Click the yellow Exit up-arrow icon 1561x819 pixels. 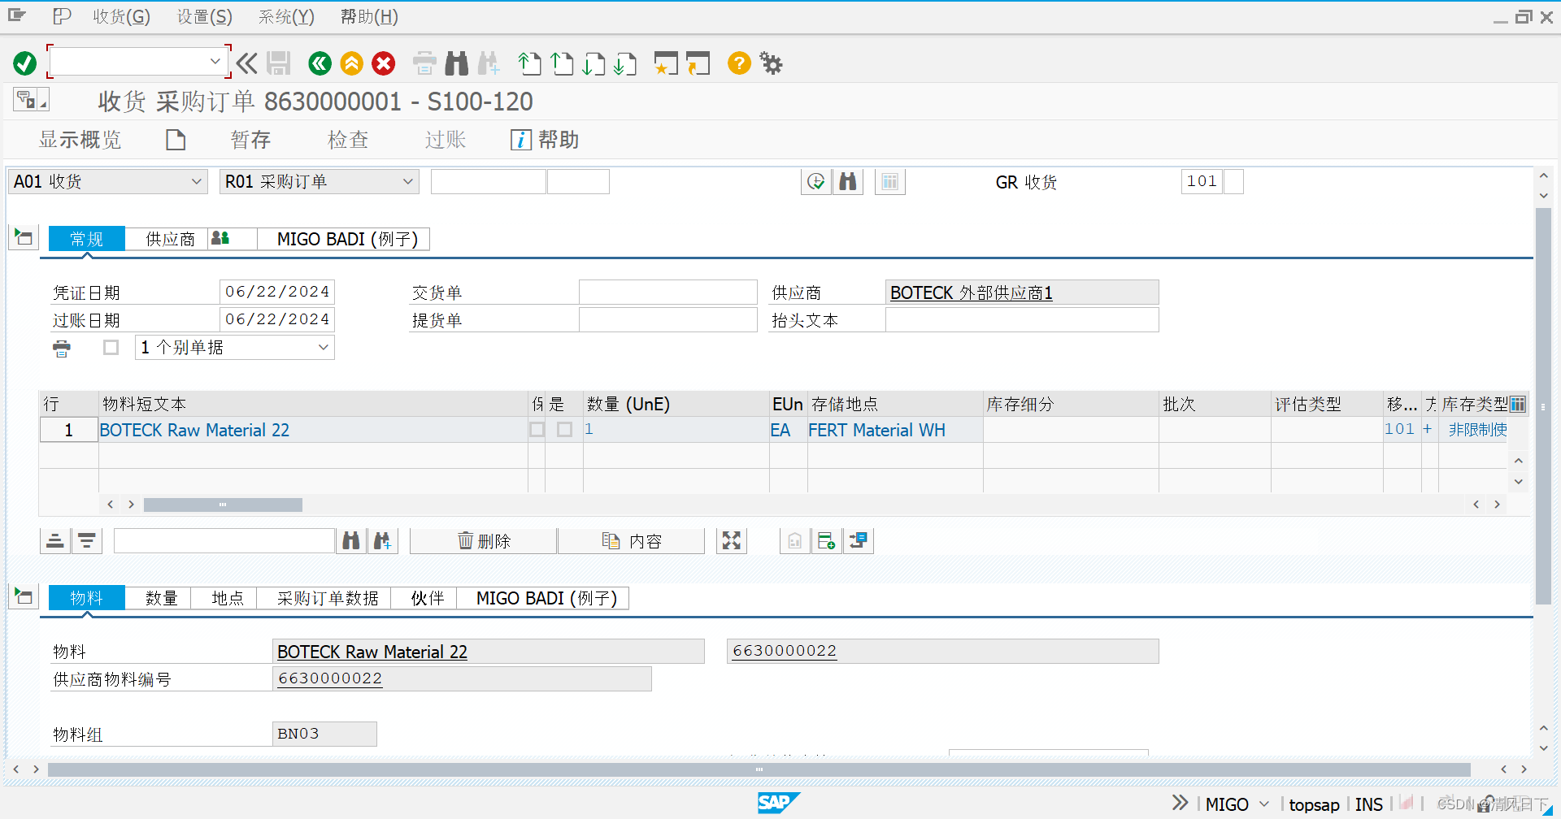coord(352,63)
